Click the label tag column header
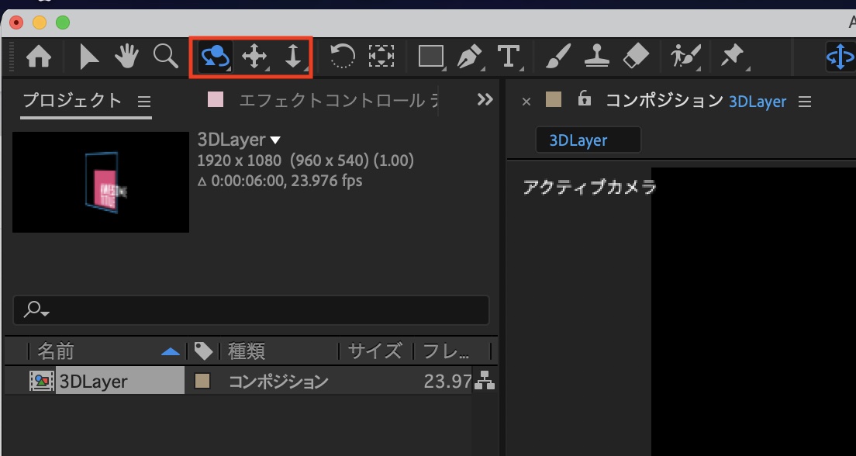Viewport: 856px width, 456px height. 203,351
